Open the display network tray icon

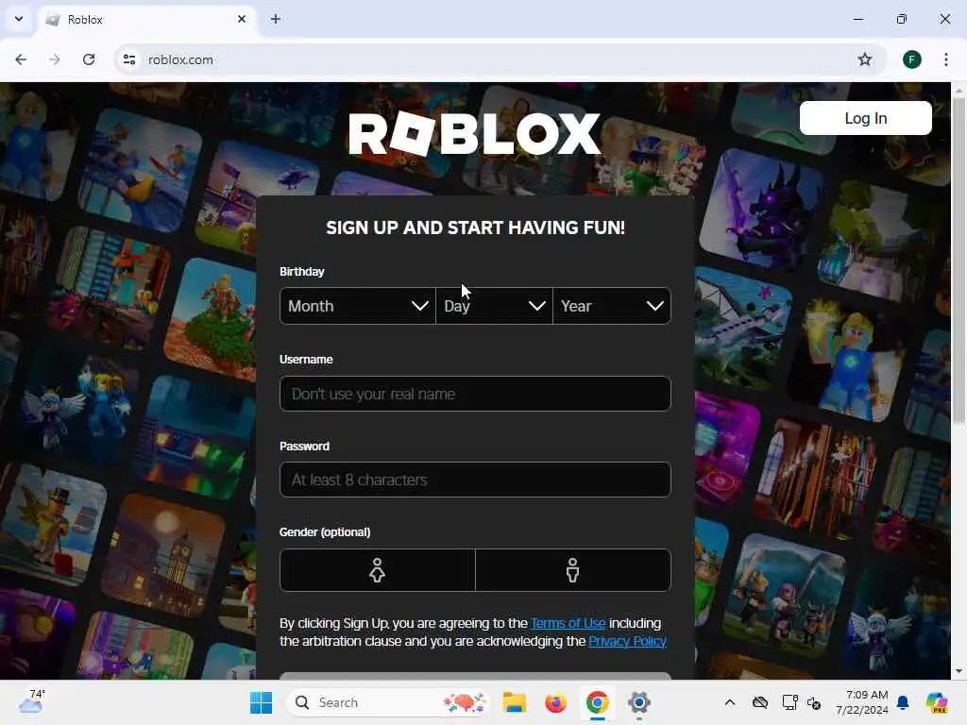[x=789, y=702]
